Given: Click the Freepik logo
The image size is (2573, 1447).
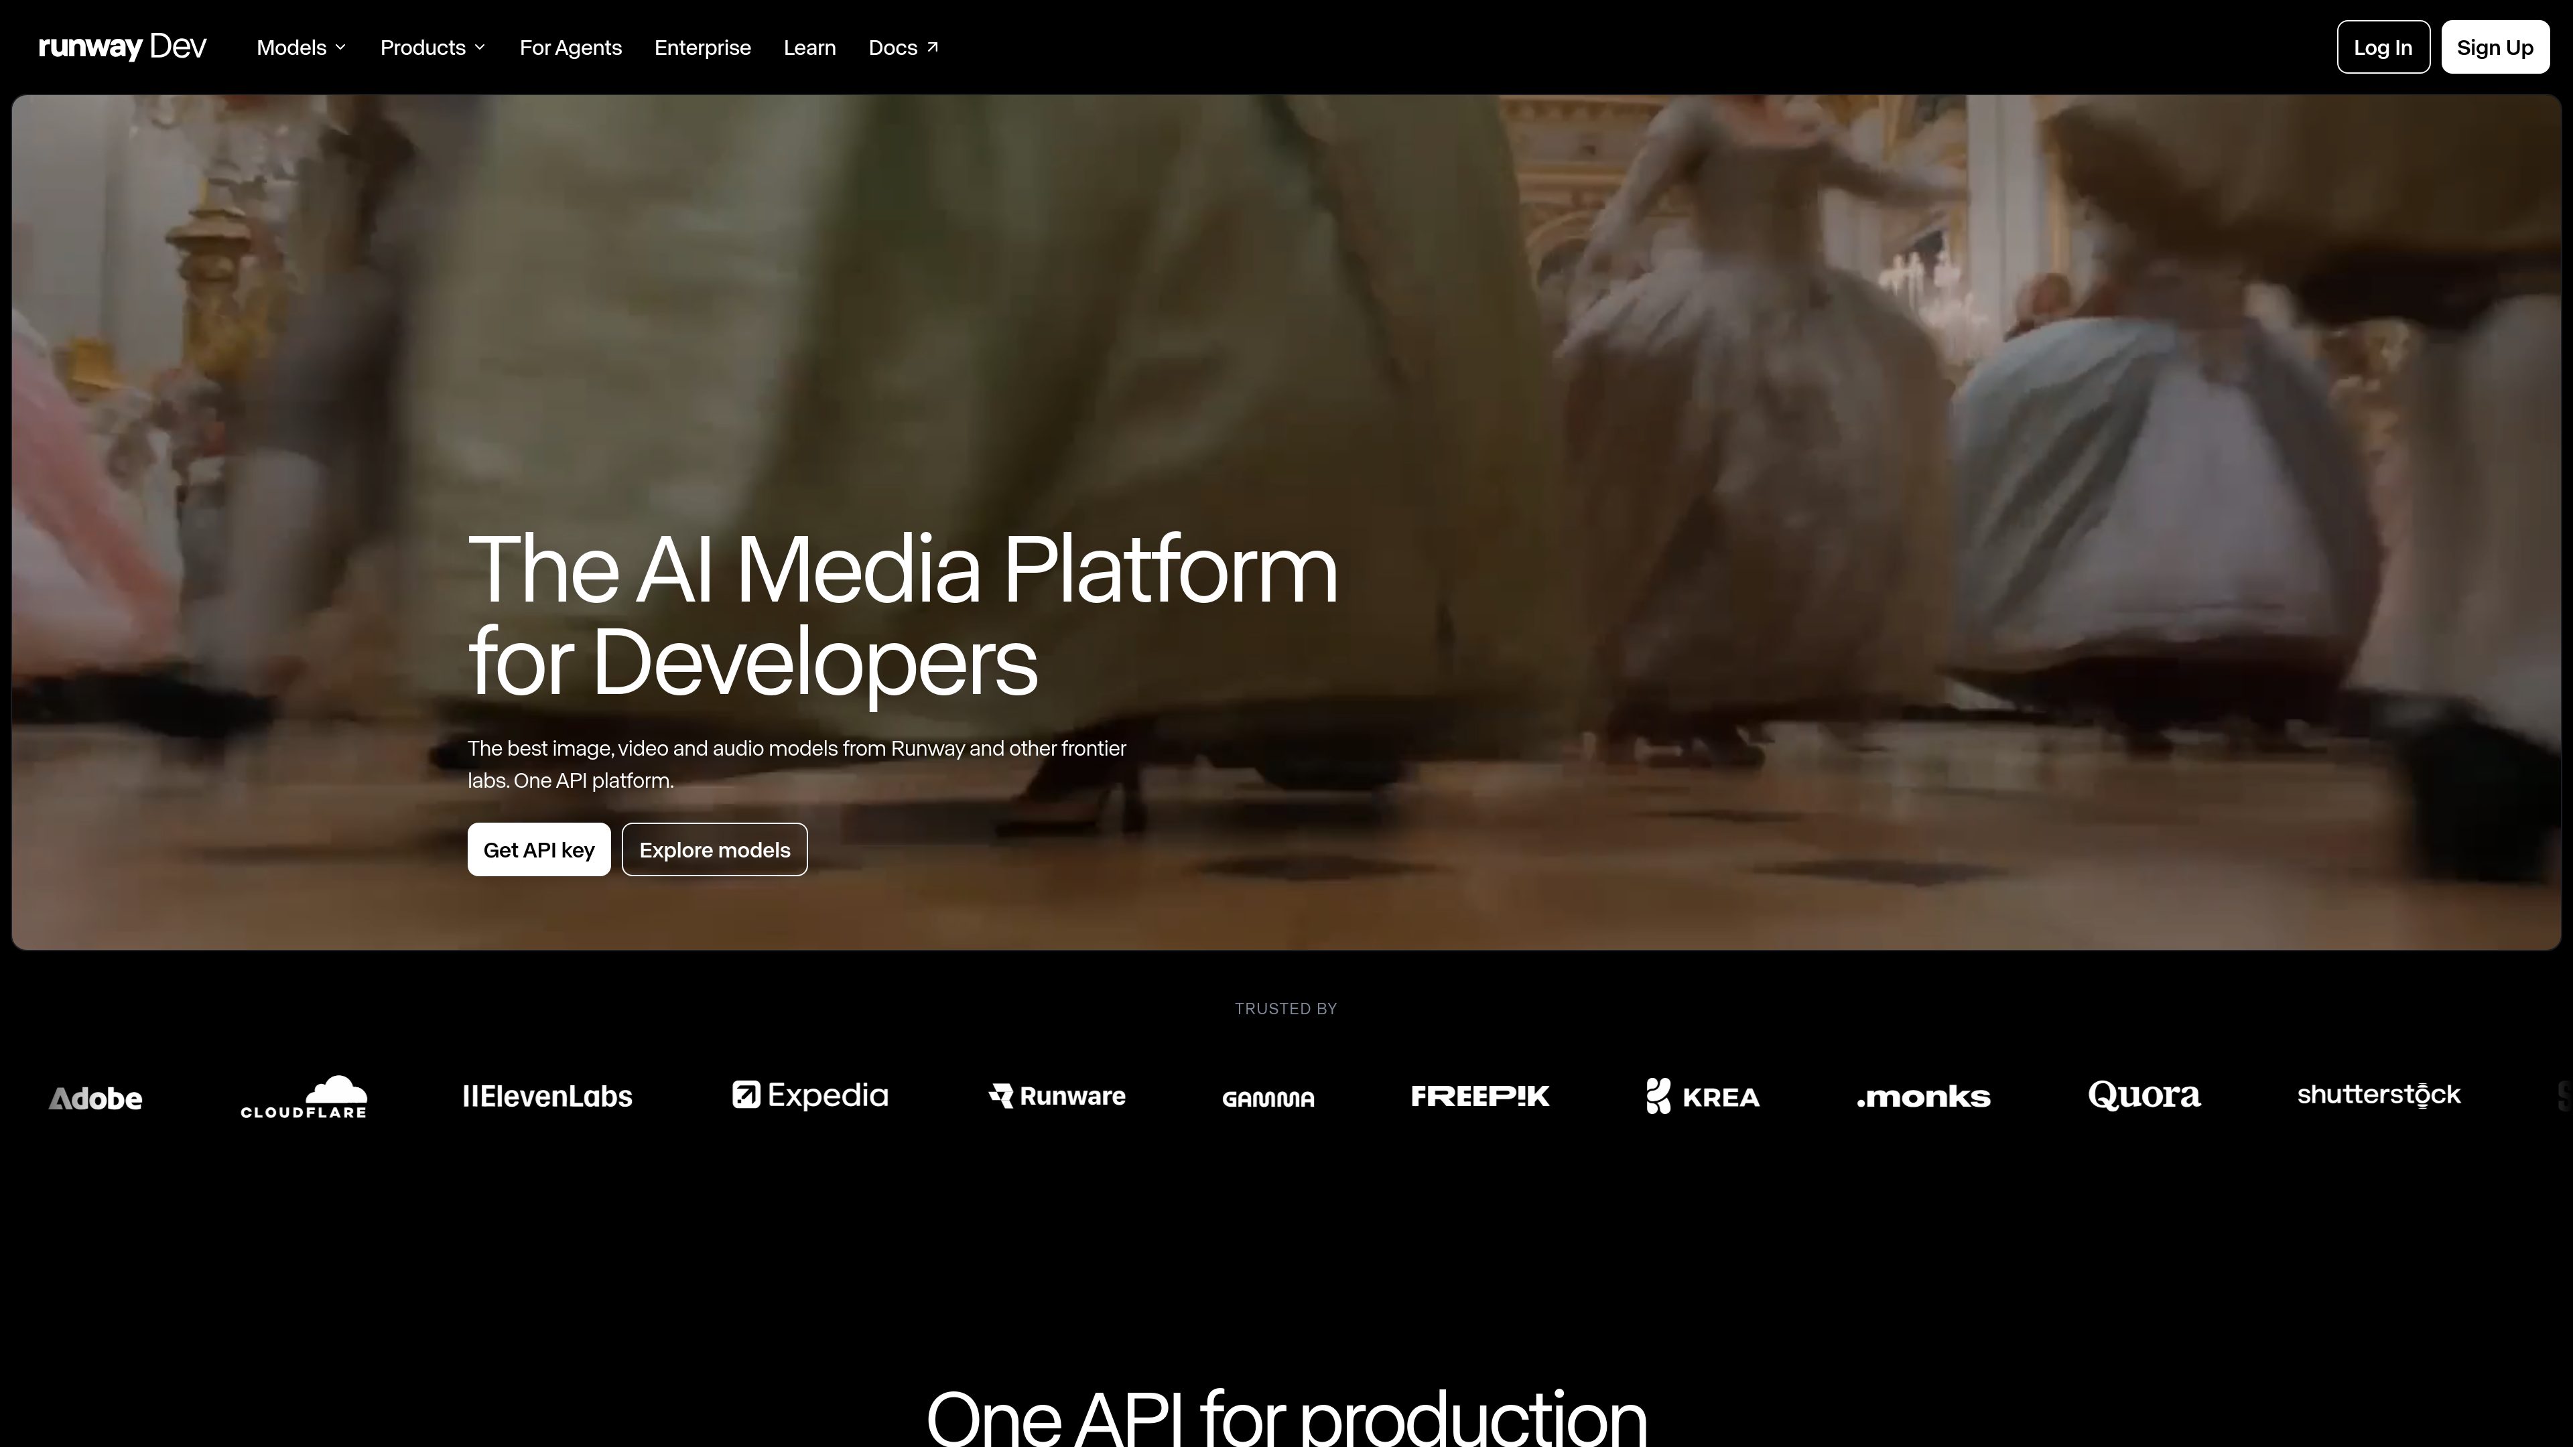Looking at the screenshot, I should (x=1480, y=1097).
